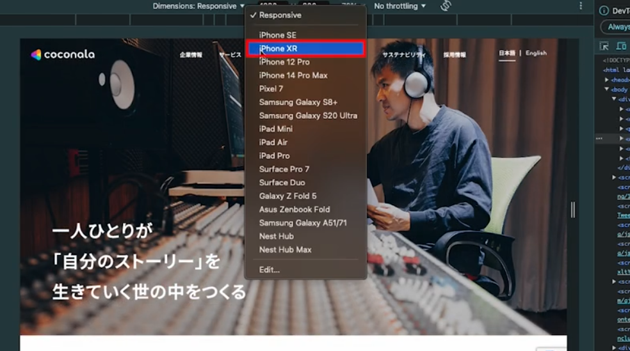
Task: Switch site language to 日本語
Action: (x=507, y=53)
